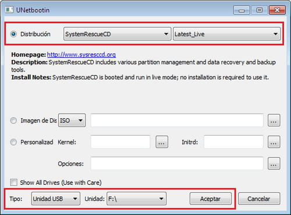Click the Opciones input field

[177, 164]
